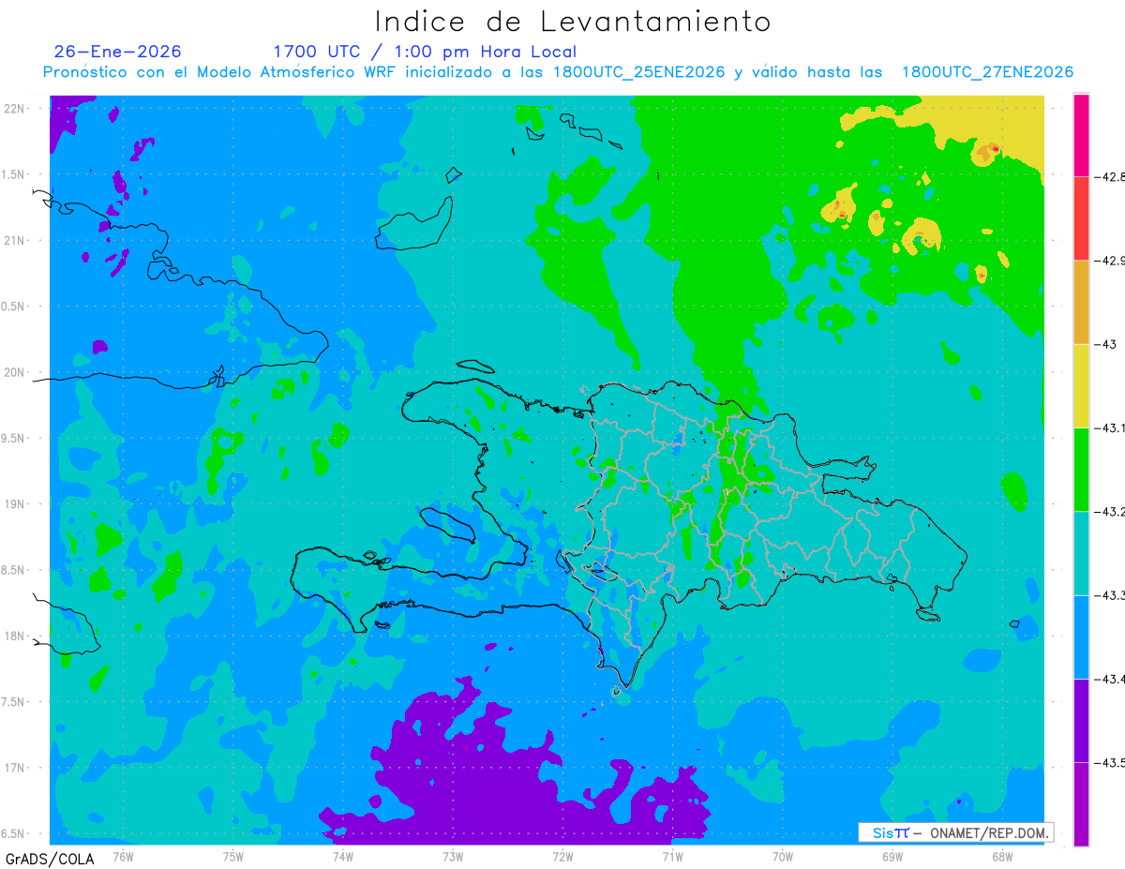Pick the teal colorbar swatch above -43.3
Screen dimensions: 1125x869
pos(1081,553)
